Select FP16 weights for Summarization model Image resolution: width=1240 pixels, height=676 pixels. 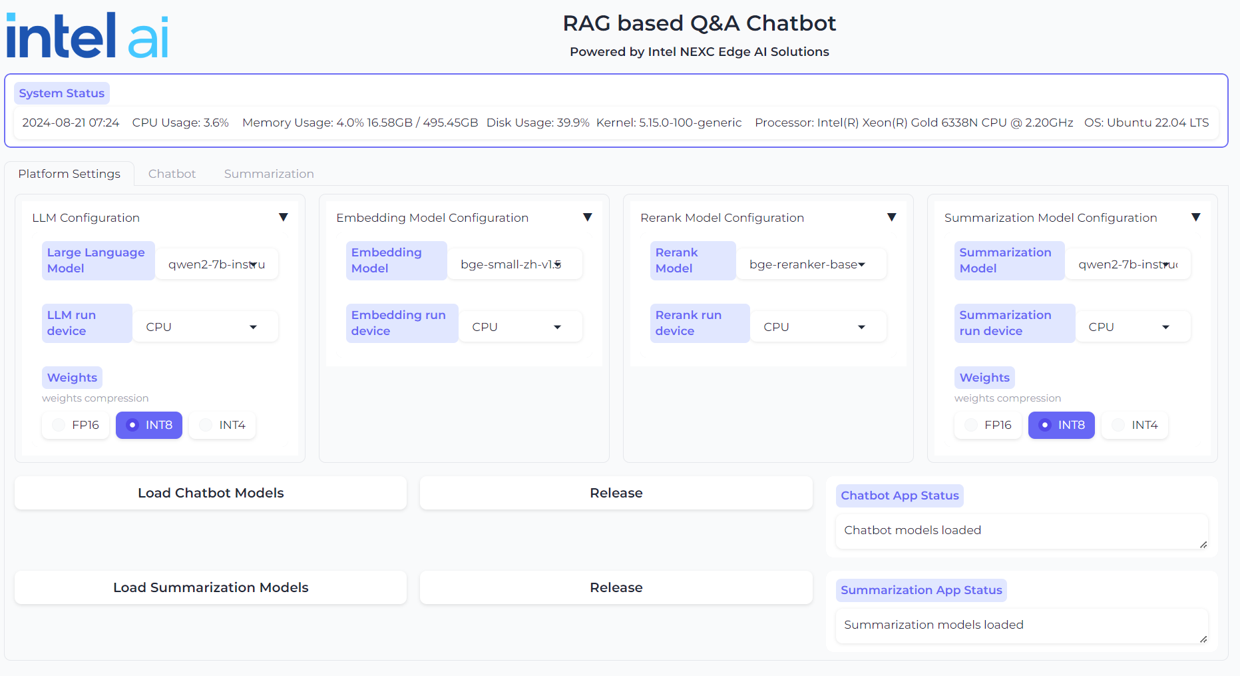click(x=988, y=425)
